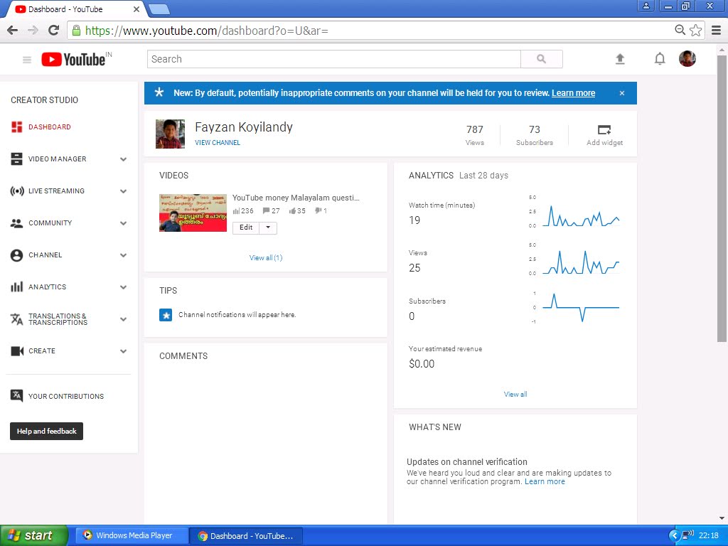
Task: Click the Add widget icon
Action: (x=604, y=129)
